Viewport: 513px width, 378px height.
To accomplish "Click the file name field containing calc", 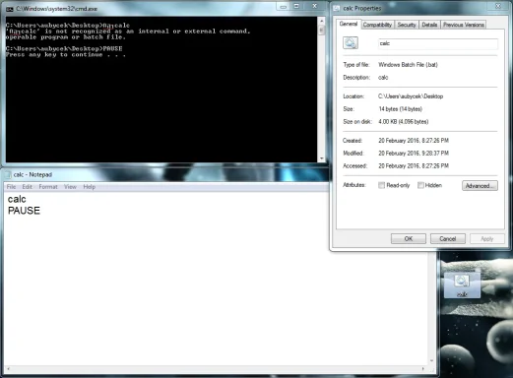I will point(438,43).
